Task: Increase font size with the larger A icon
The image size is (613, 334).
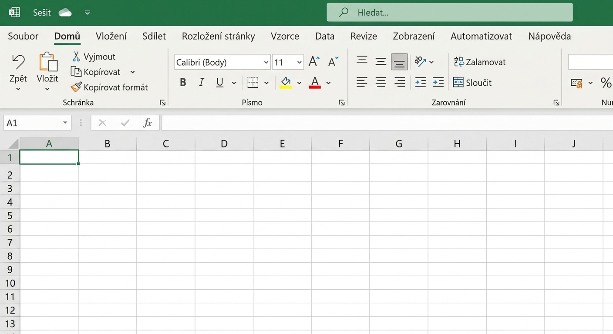Action: [314, 62]
